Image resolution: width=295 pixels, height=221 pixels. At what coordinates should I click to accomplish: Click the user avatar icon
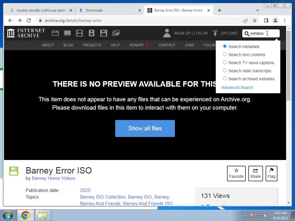[167, 33]
